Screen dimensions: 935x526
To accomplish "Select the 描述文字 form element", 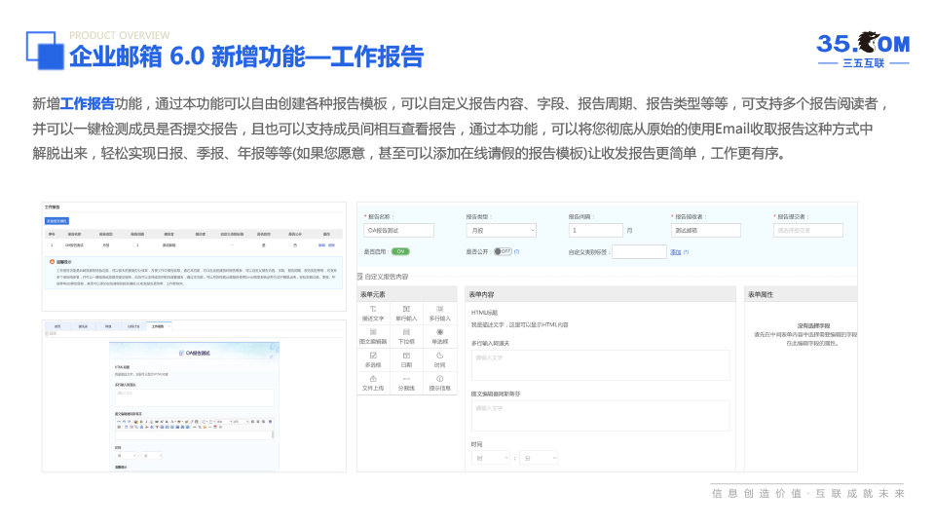I will [375, 312].
